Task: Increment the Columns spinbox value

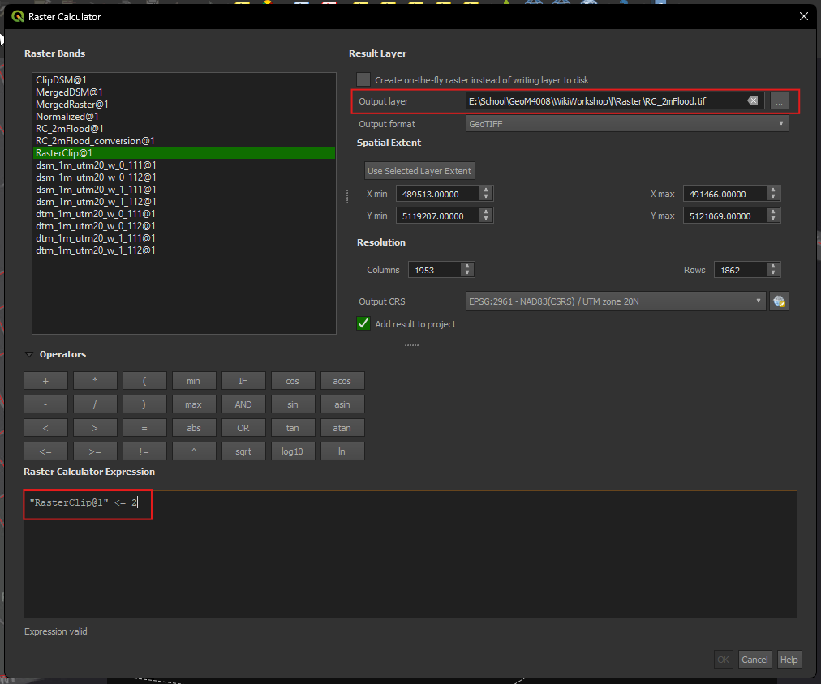Action: tap(467, 267)
